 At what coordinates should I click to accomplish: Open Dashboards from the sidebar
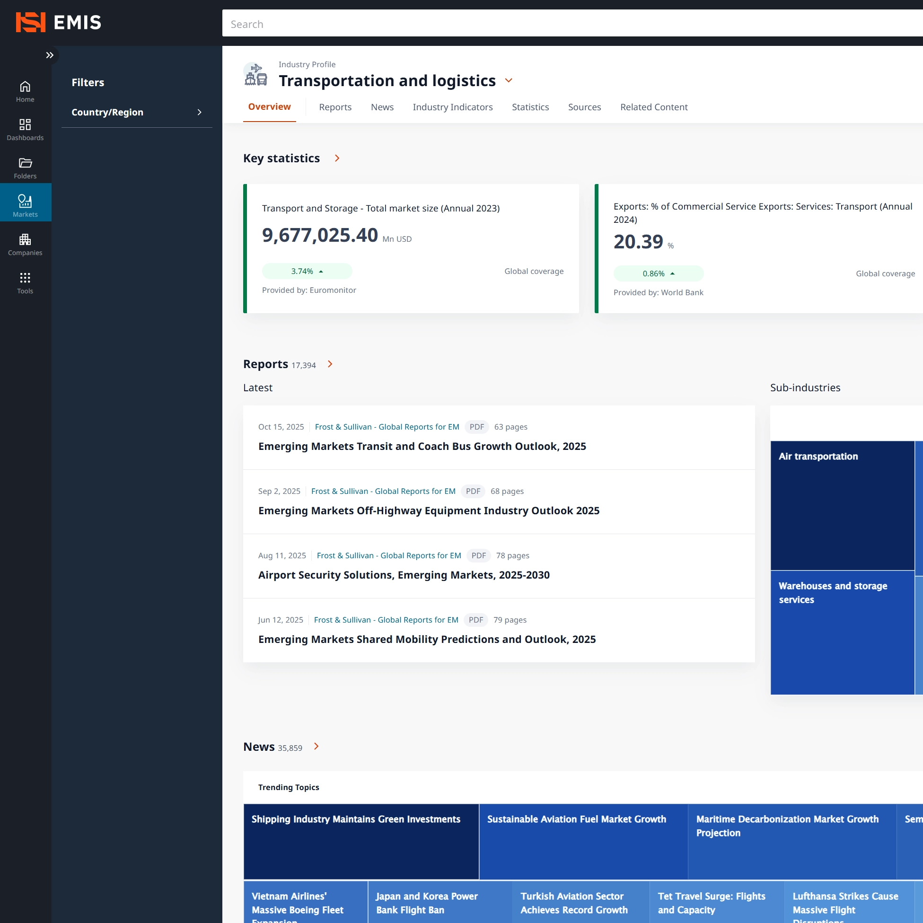coord(26,130)
